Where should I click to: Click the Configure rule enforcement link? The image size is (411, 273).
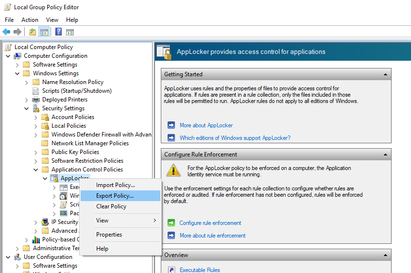click(x=210, y=223)
